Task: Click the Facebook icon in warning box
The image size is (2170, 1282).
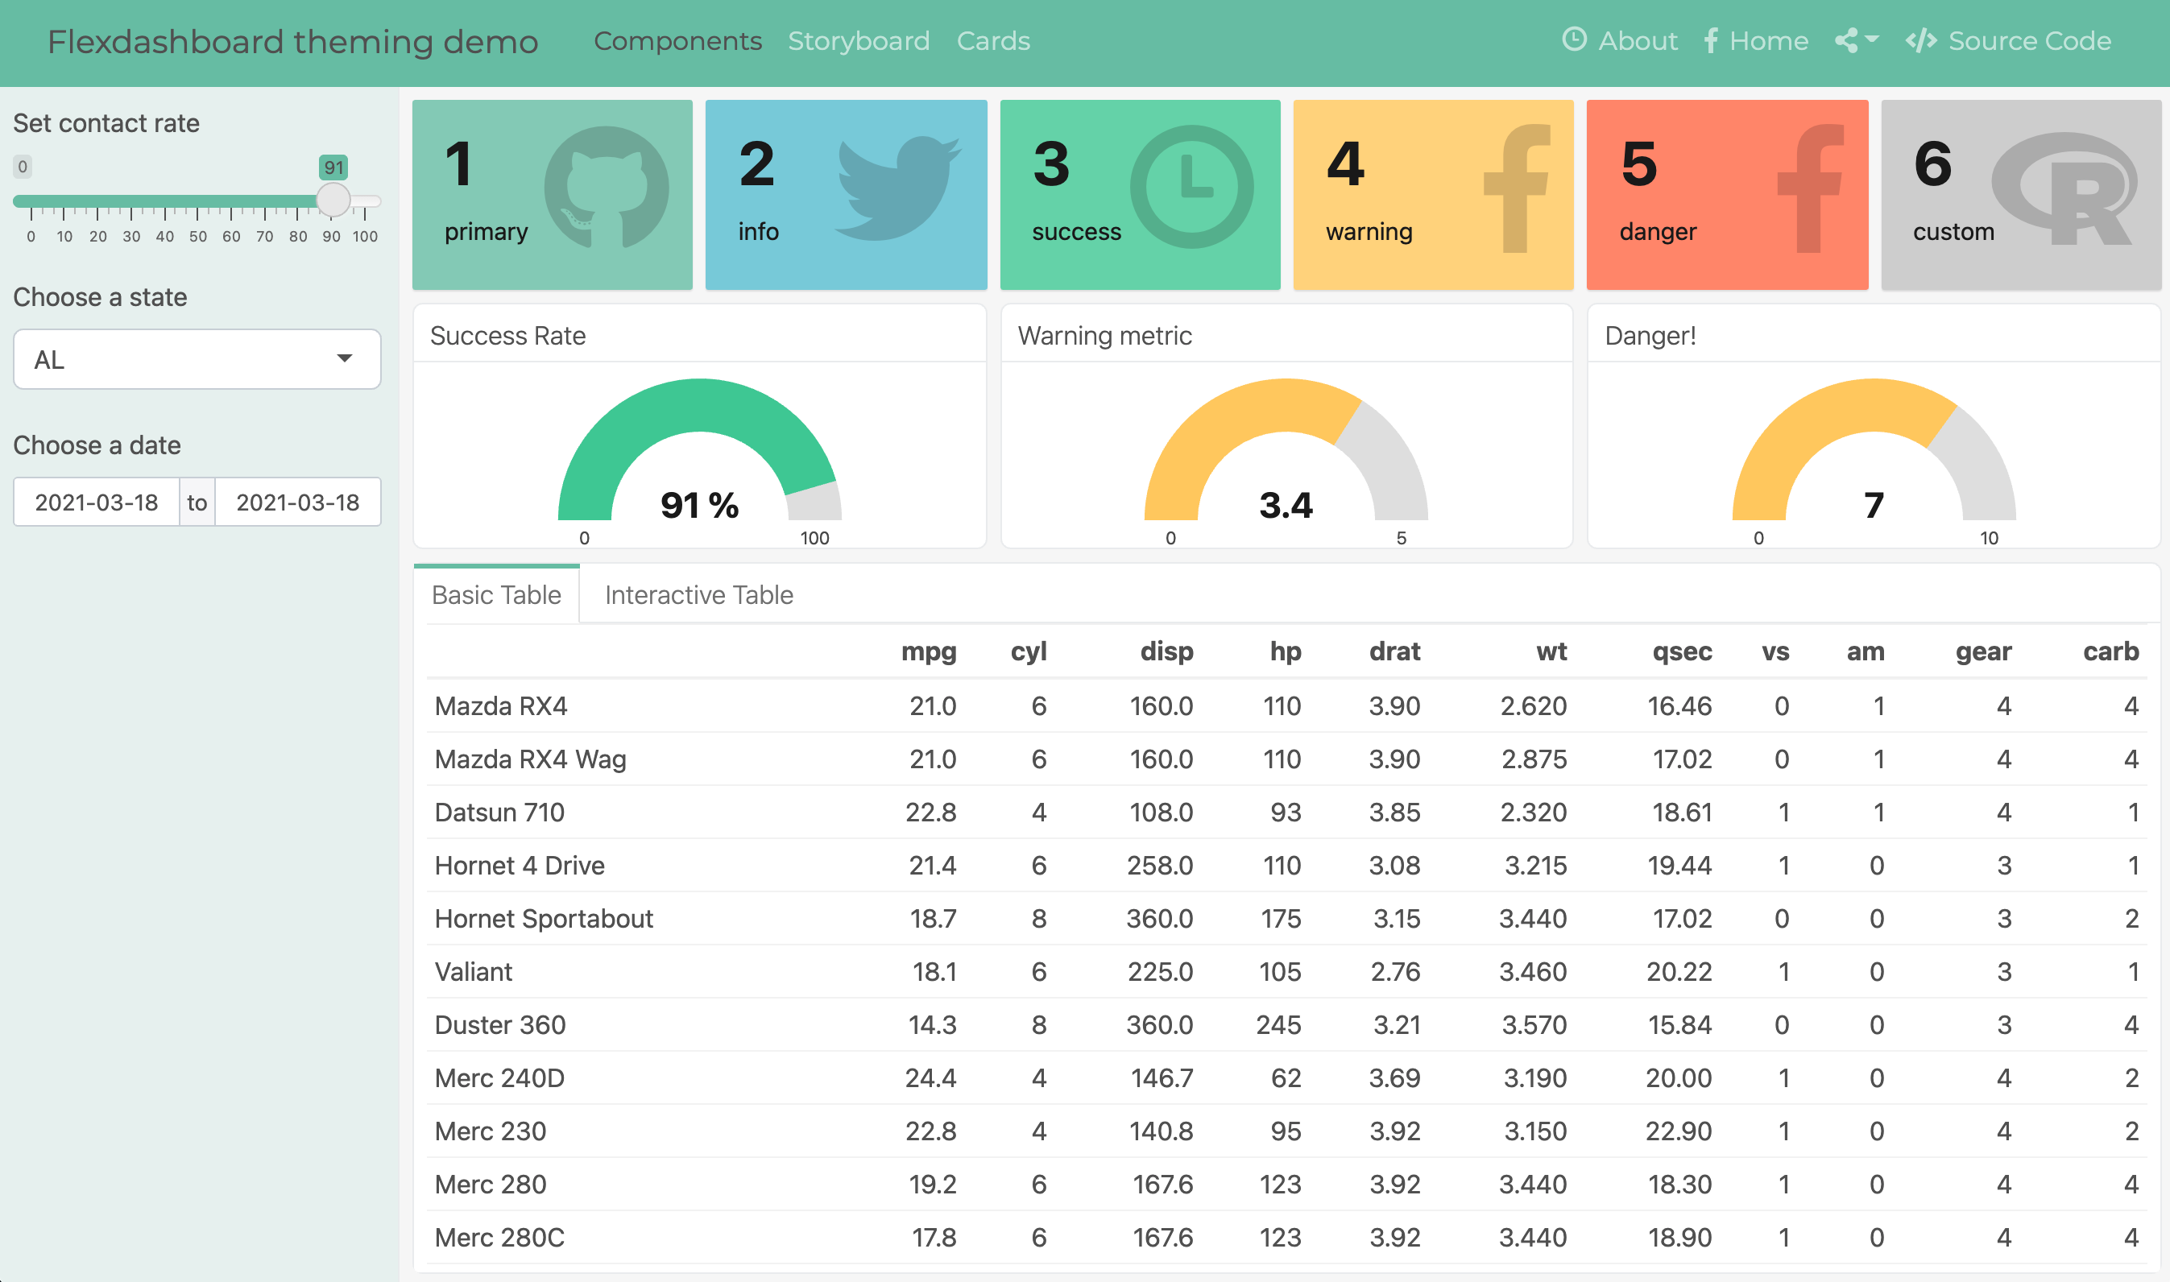Action: (x=1517, y=188)
